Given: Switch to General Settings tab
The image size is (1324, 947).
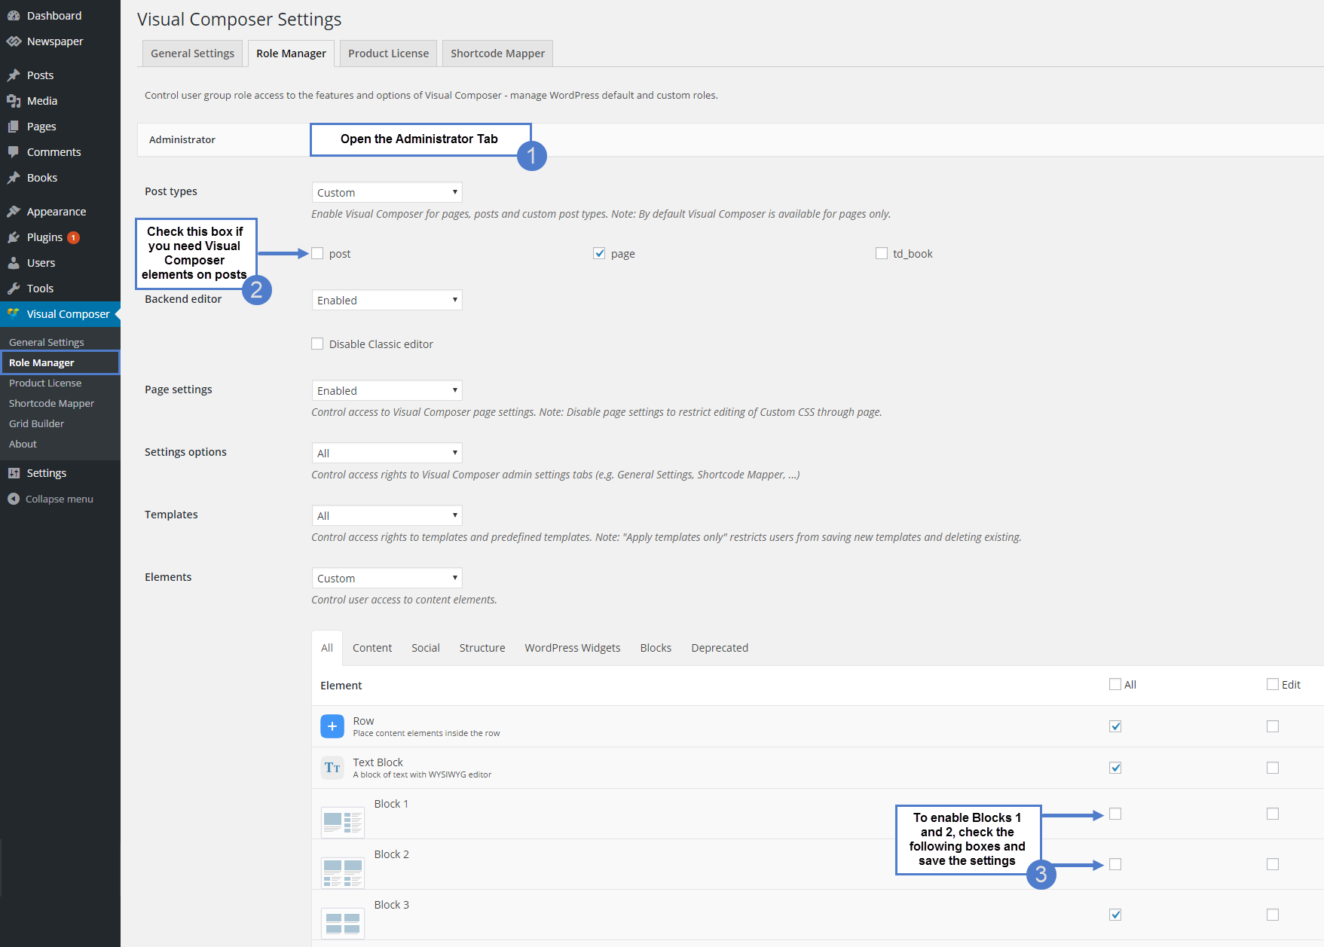Looking at the screenshot, I should 192,53.
